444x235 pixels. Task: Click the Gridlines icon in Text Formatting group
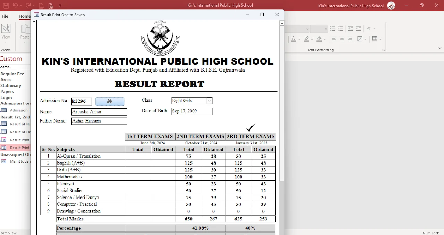[x=376, y=39]
